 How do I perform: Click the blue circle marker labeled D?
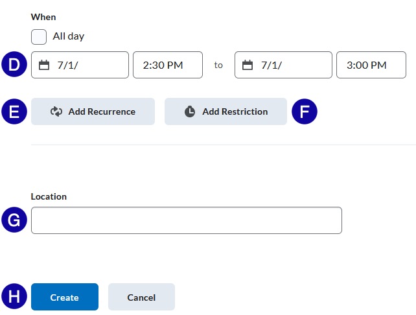point(14,64)
